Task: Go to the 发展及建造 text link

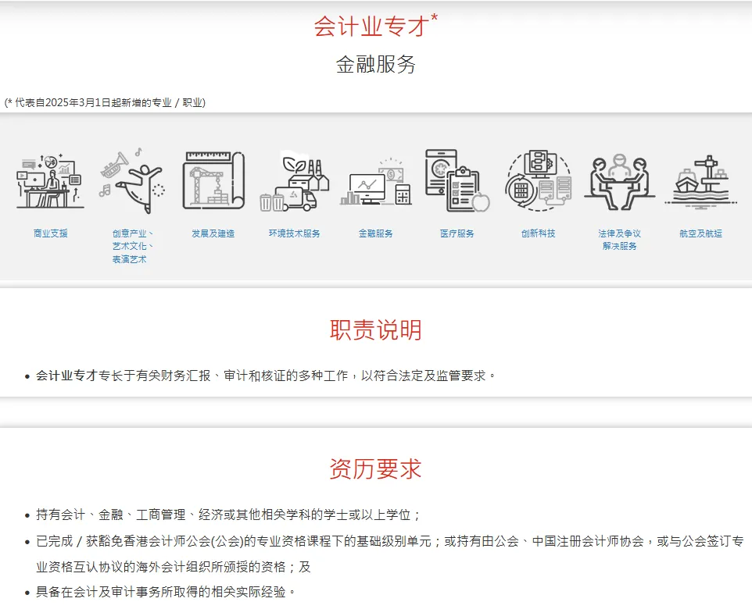Action: tap(213, 233)
